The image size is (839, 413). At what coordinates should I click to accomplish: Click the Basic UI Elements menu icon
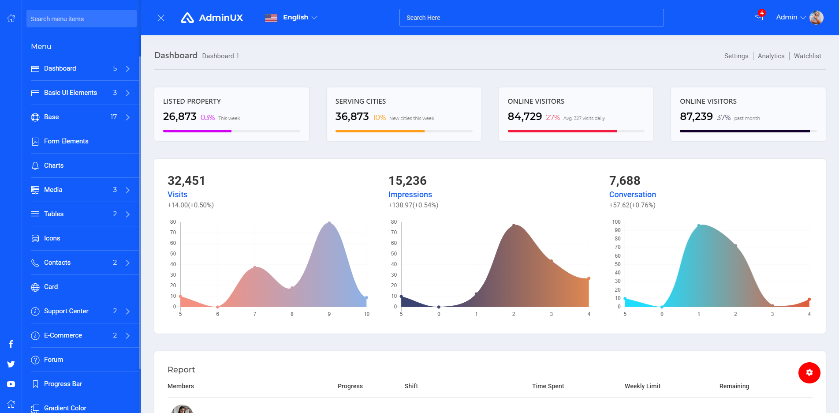pos(35,93)
